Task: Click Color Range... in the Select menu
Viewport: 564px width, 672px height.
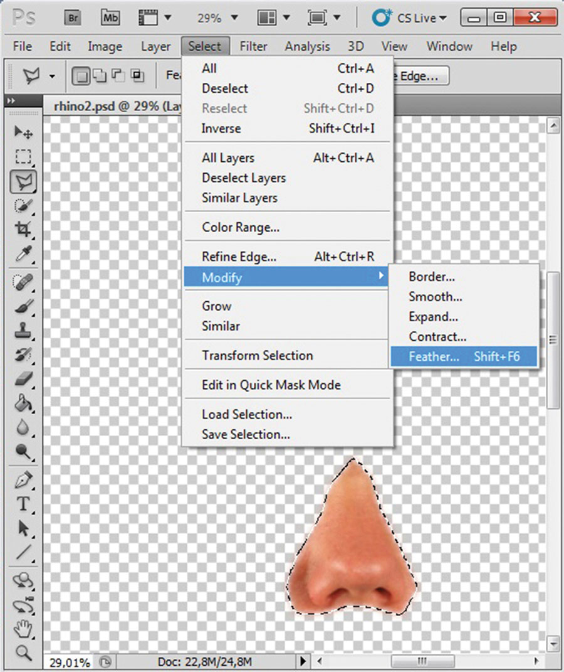Action: click(240, 227)
